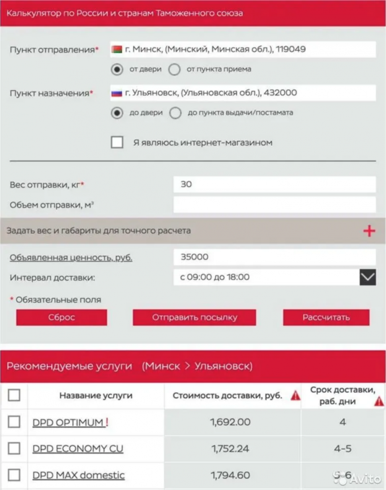The width and height of the screenshot is (386, 490).
Task: Click the shipment volume input field
Action: [274, 205]
